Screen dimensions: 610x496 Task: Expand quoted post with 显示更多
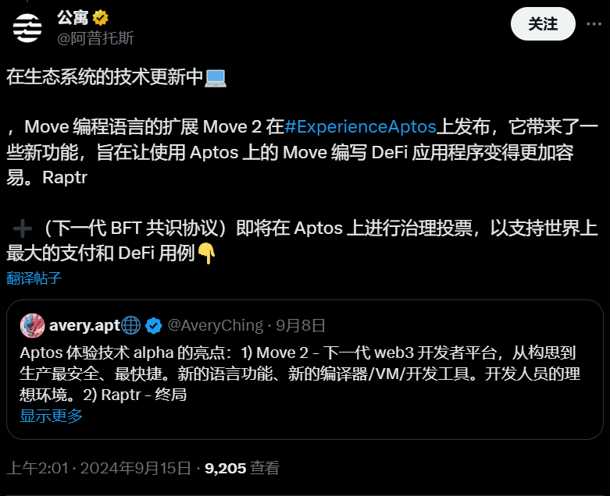coord(51,416)
